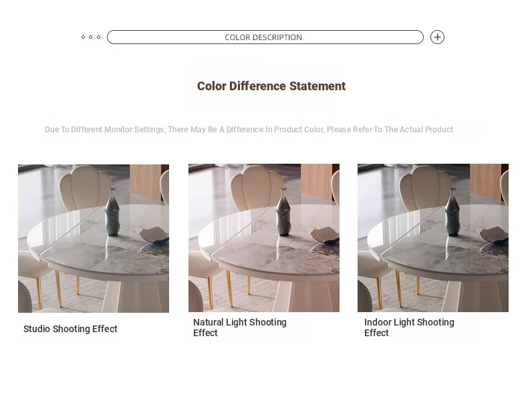Click the Studio Shooting Effect caption
This screenshot has height=395, width=528.
(x=70, y=329)
